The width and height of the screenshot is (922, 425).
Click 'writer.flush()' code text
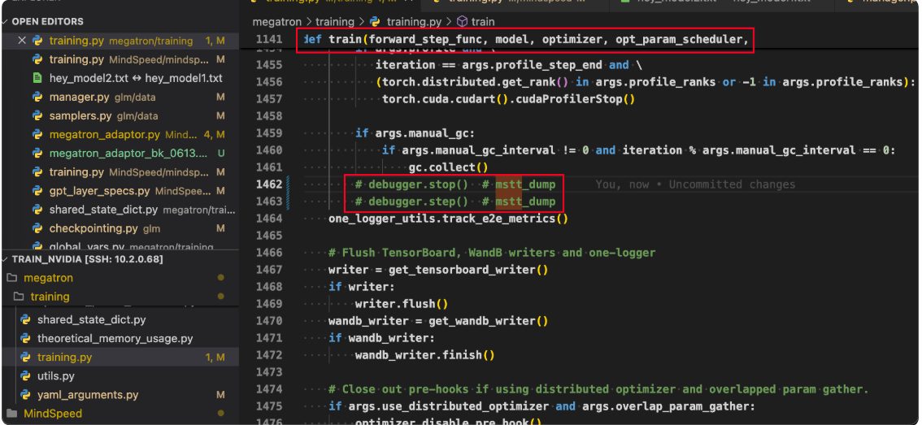[x=402, y=304]
